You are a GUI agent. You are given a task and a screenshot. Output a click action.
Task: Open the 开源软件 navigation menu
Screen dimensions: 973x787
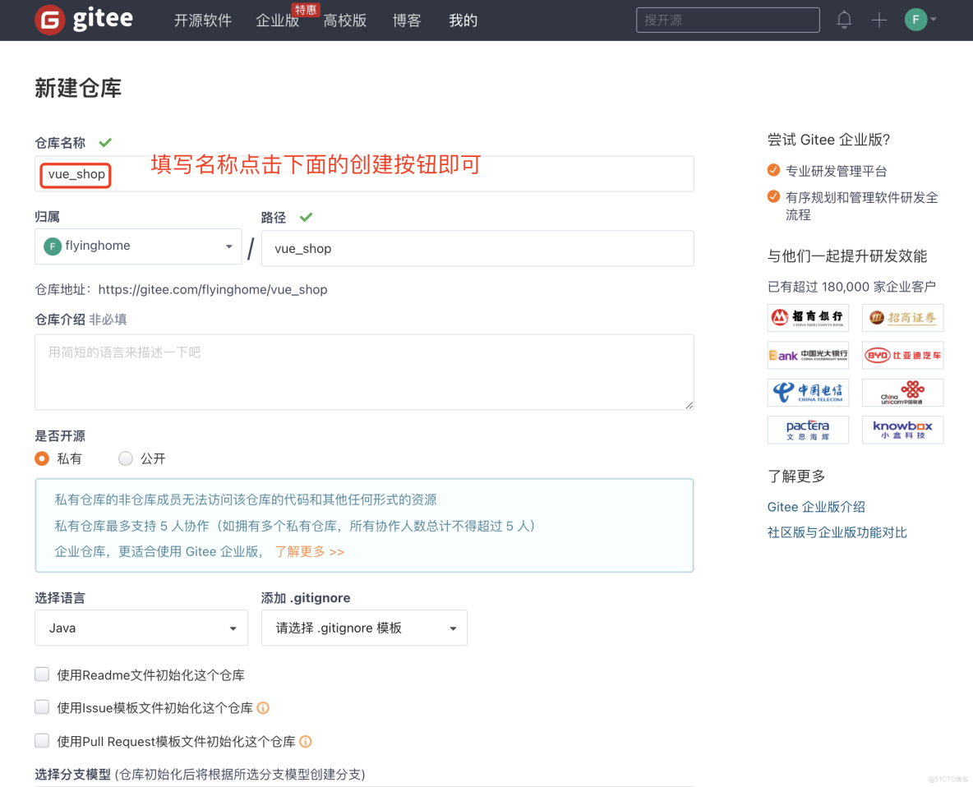tap(202, 20)
